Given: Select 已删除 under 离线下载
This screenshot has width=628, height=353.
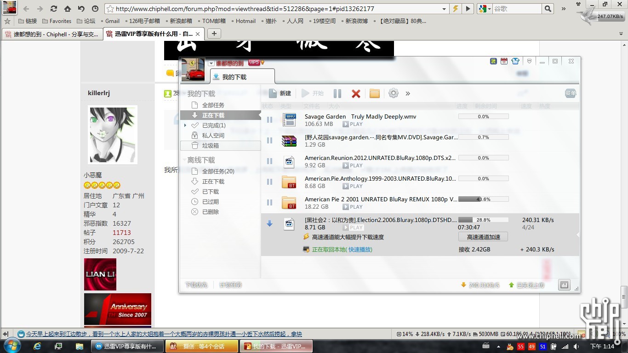Looking at the screenshot, I should pyautogui.click(x=211, y=212).
